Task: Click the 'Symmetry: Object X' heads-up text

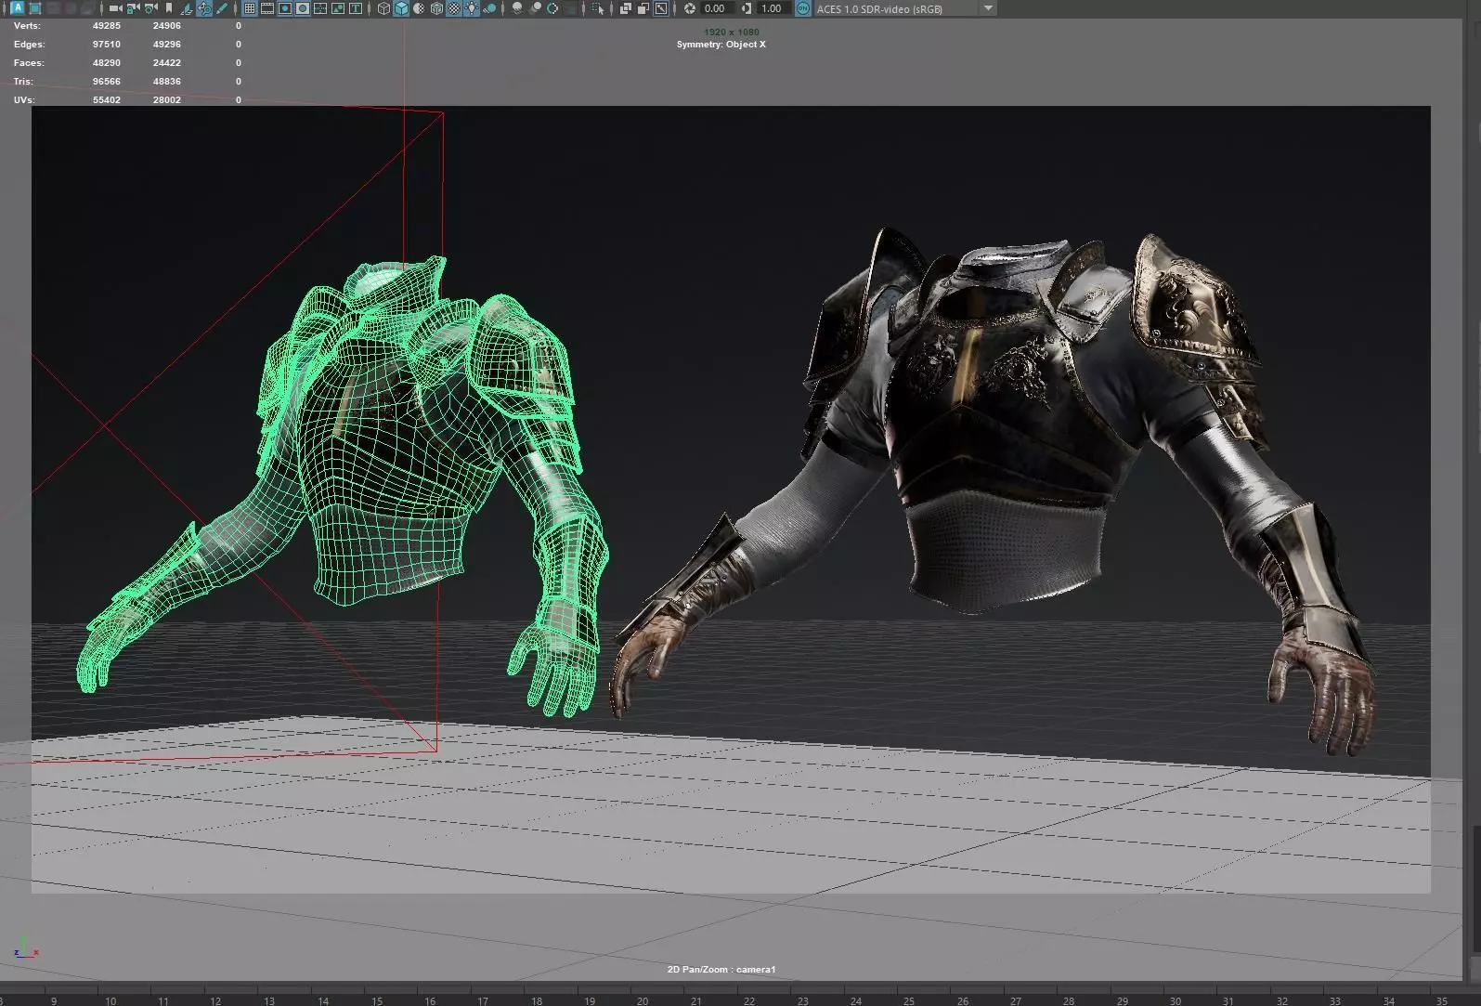Action: [x=721, y=45]
